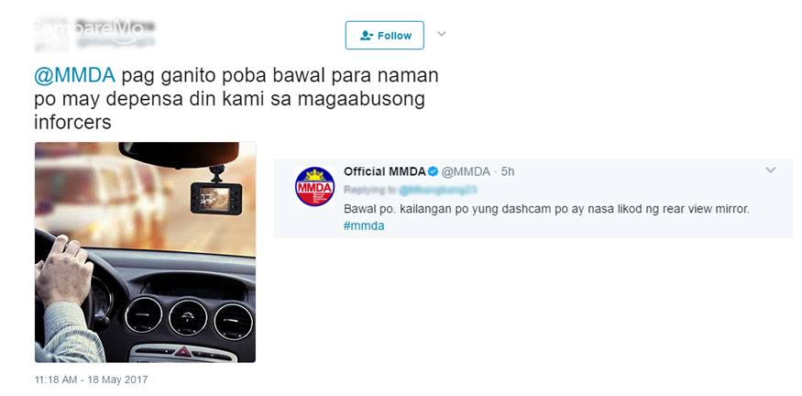802x396 pixels.
Task: Open the #mmda hashtag
Action: pyautogui.click(x=364, y=225)
